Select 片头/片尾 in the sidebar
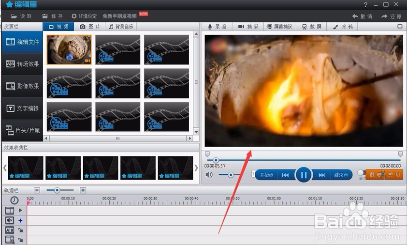The width and height of the screenshot is (407, 245). 22,130
